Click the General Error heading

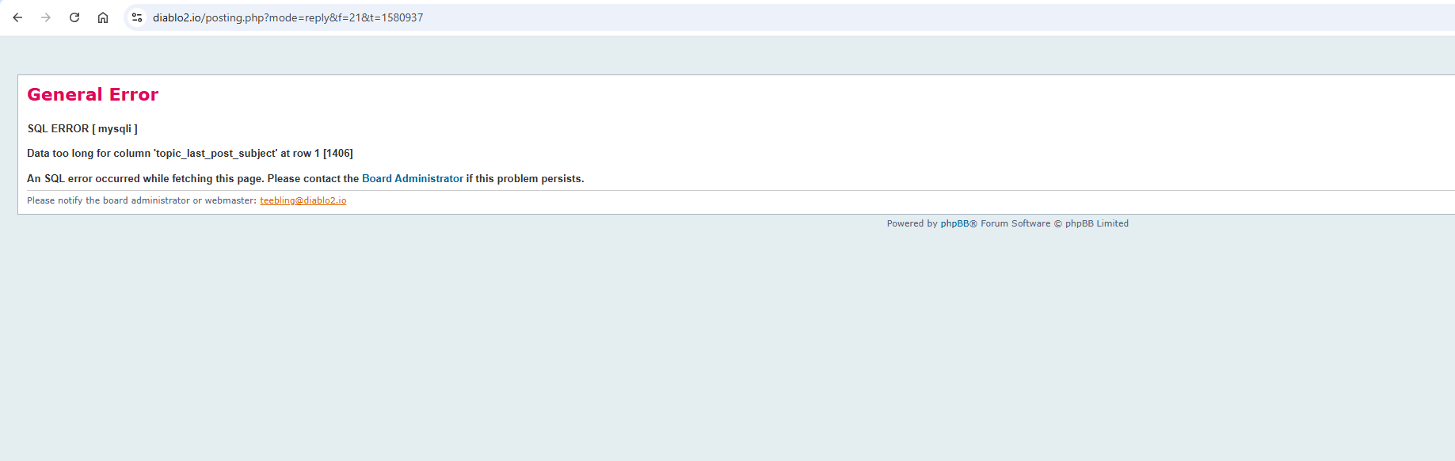(93, 95)
